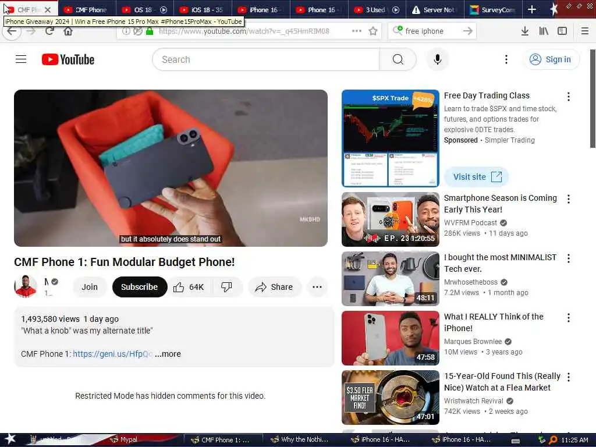Screen dimensions: 596x447
Task: Open the browser application menu
Action: point(584,31)
